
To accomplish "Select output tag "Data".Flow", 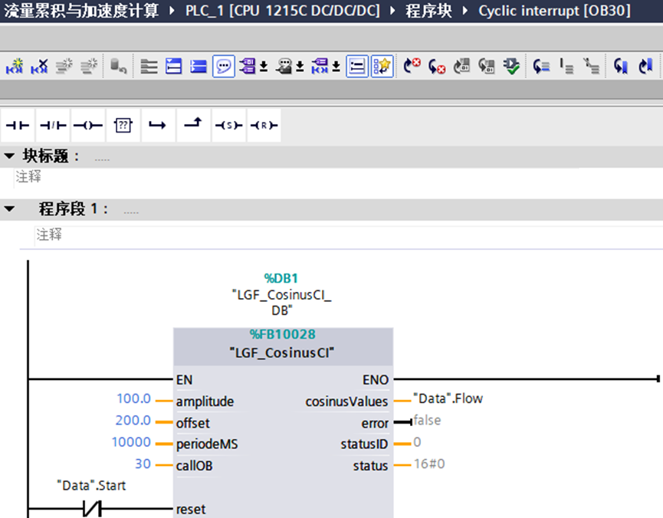I will (x=448, y=398).
